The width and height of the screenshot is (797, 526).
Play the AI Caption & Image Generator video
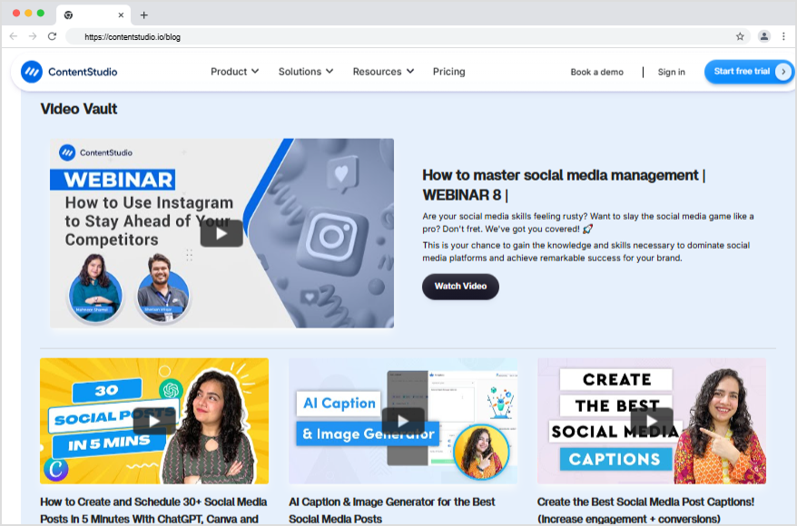[403, 421]
